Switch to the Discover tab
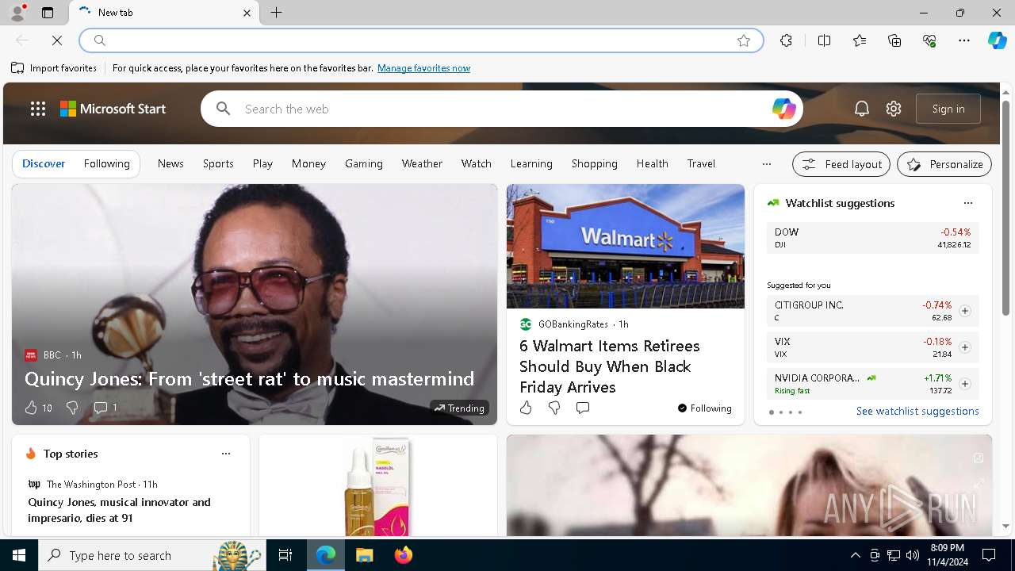 pos(44,163)
